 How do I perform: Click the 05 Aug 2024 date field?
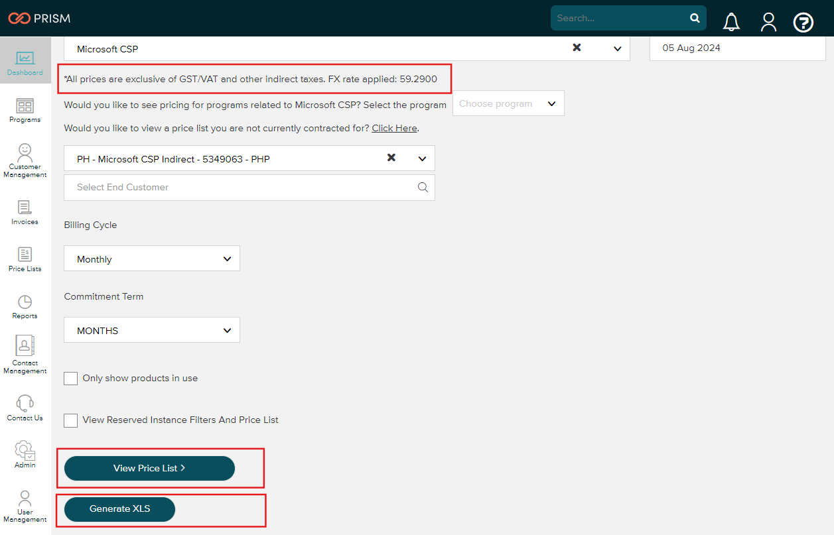738,48
